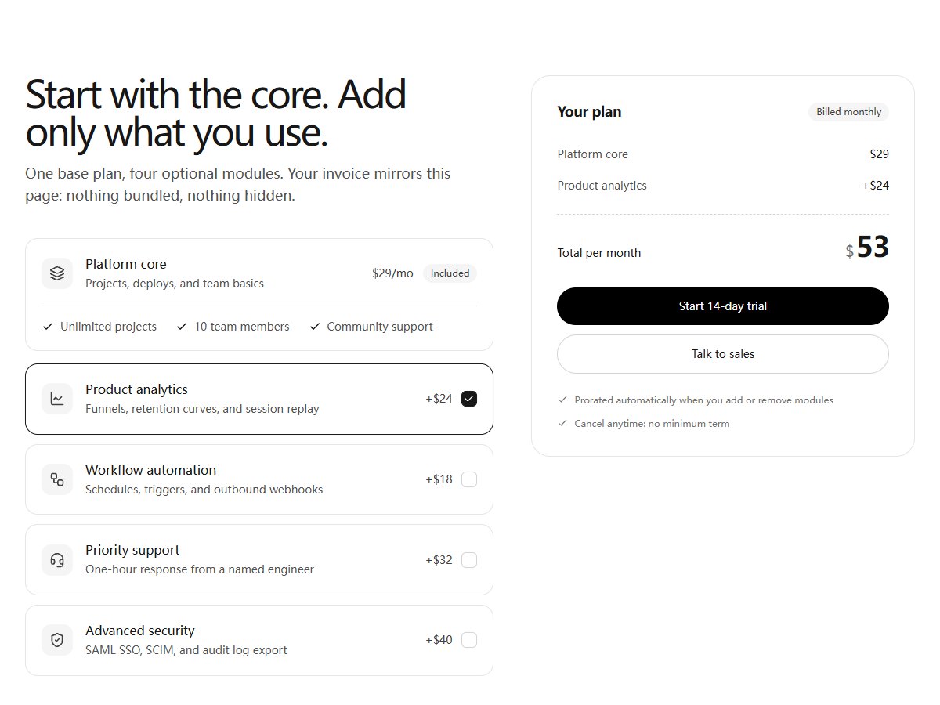Uncheck the Product analytics module checkbox
The height and width of the screenshot is (705, 940).
469,399
